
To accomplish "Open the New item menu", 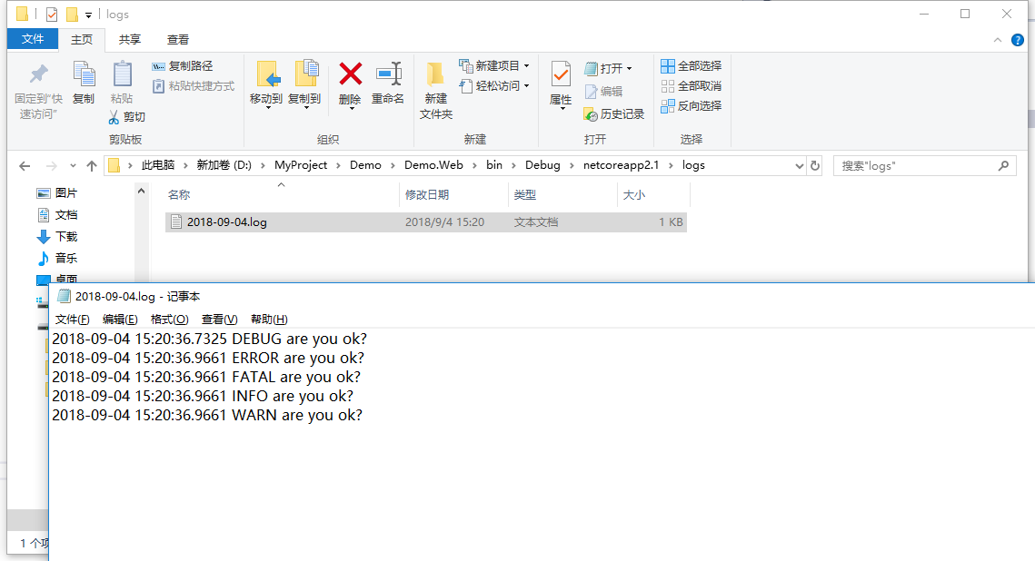I will [494, 66].
